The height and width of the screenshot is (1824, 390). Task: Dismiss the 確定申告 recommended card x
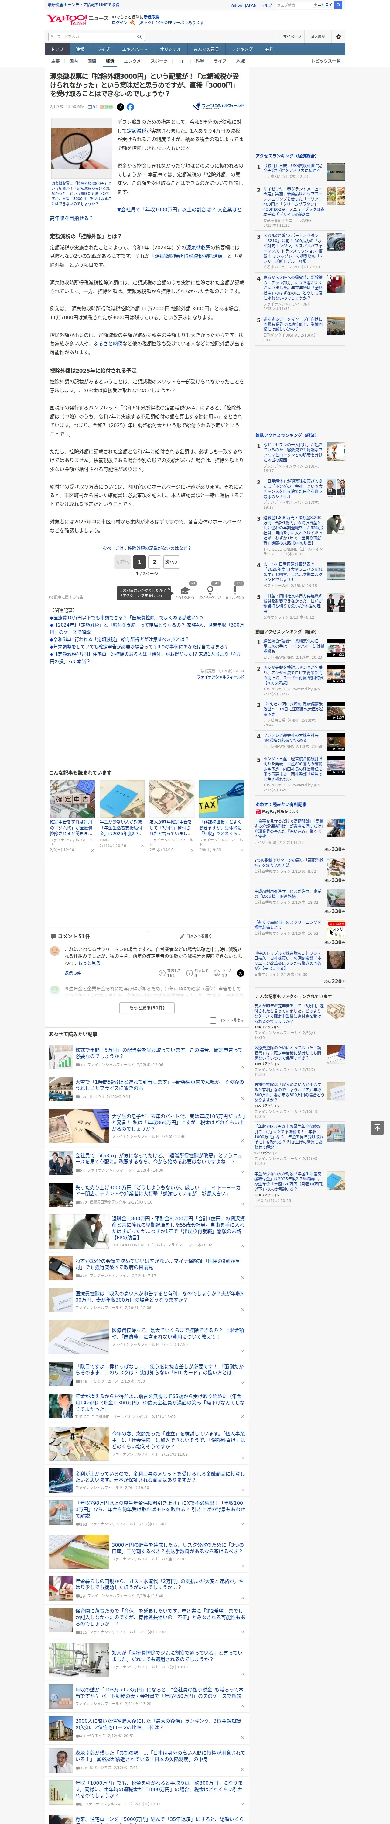pos(93,850)
